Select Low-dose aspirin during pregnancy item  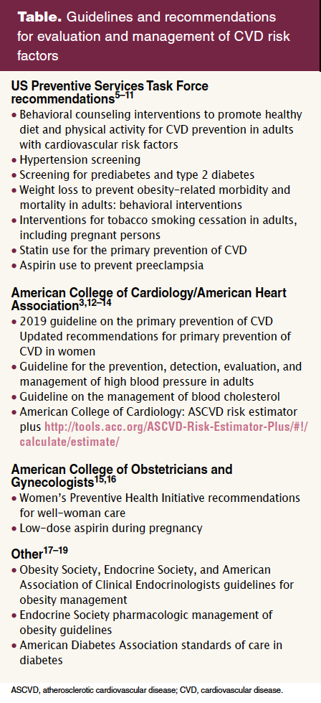[x=111, y=528]
